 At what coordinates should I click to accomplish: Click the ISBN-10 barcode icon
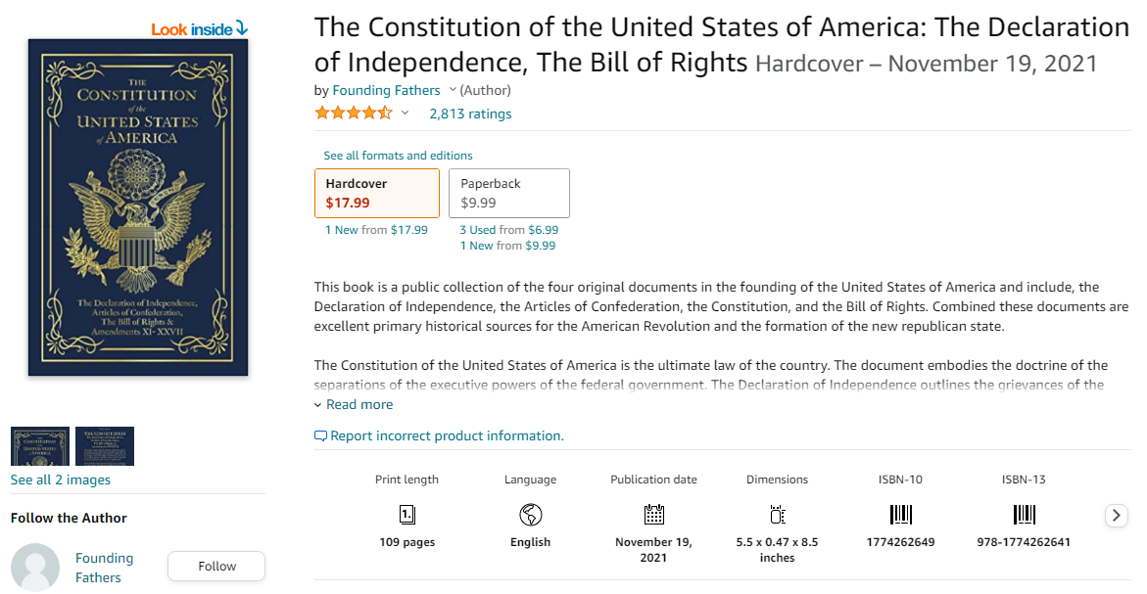pyautogui.click(x=900, y=514)
